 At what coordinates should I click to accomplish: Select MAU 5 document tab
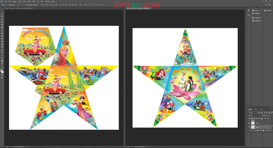pyautogui.click(x=20, y=8)
